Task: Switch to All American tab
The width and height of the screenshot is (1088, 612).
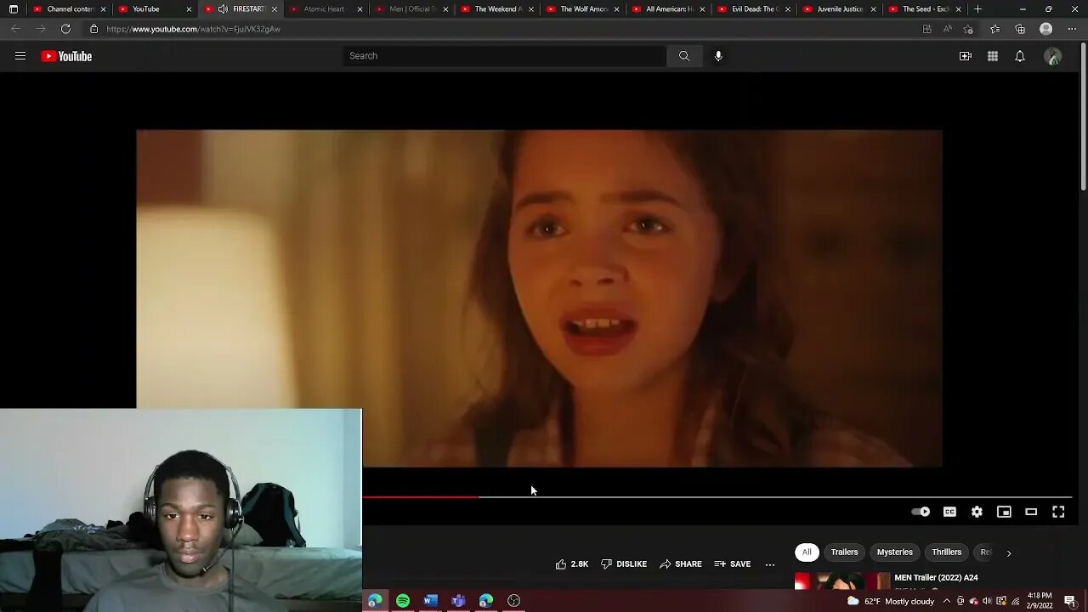Action: click(666, 9)
